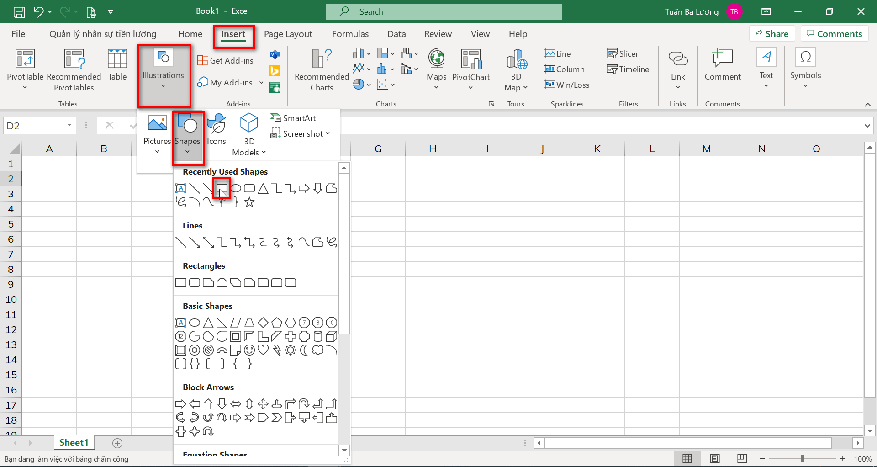
Task: Click the Zoom in plus button
Action: [843, 458]
